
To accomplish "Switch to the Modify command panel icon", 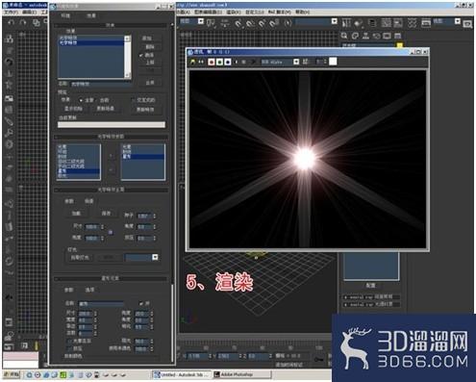I will tap(355, 36).
